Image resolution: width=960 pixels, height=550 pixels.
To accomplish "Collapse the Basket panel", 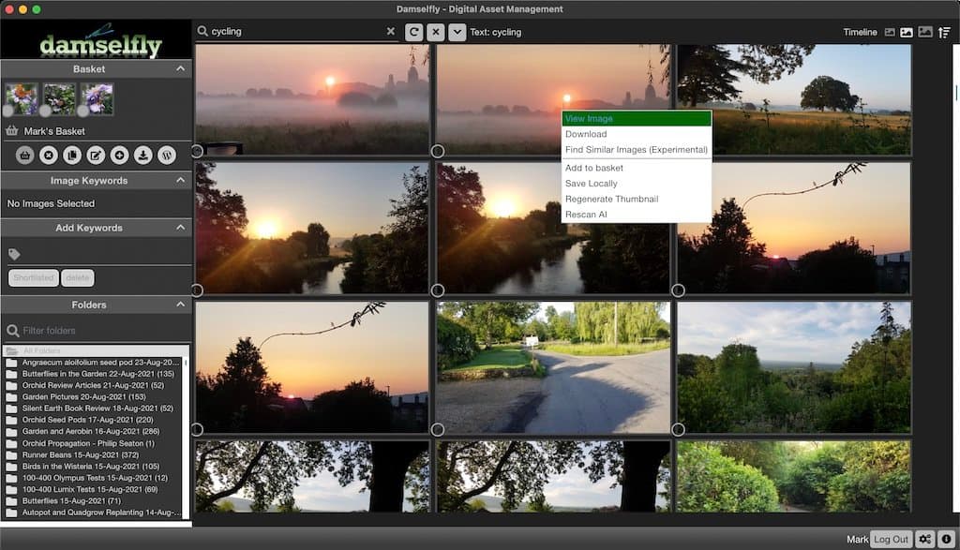I will click(x=180, y=69).
